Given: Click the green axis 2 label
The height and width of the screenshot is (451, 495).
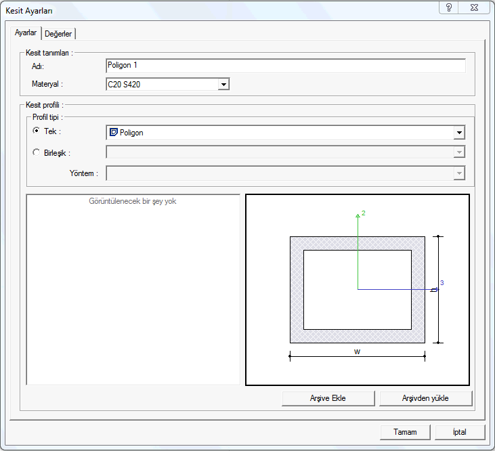Looking at the screenshot, I should (x=364, y=213).
